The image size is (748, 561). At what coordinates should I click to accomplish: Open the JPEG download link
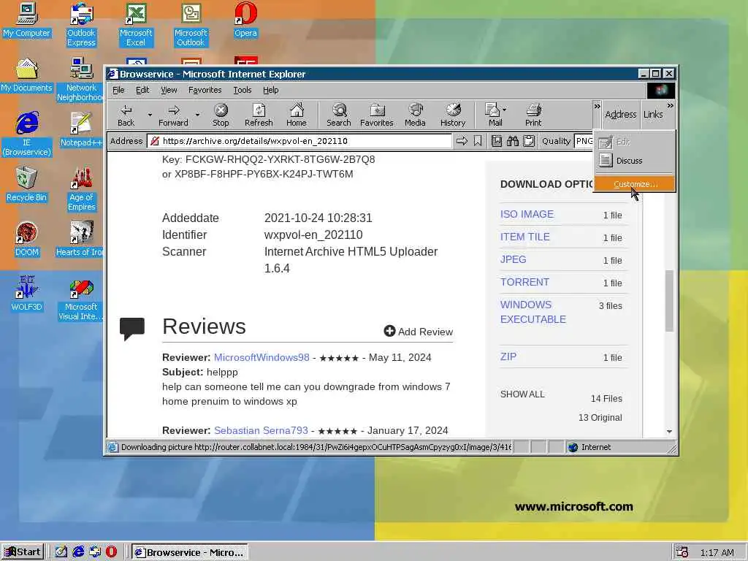click(514, 259)
